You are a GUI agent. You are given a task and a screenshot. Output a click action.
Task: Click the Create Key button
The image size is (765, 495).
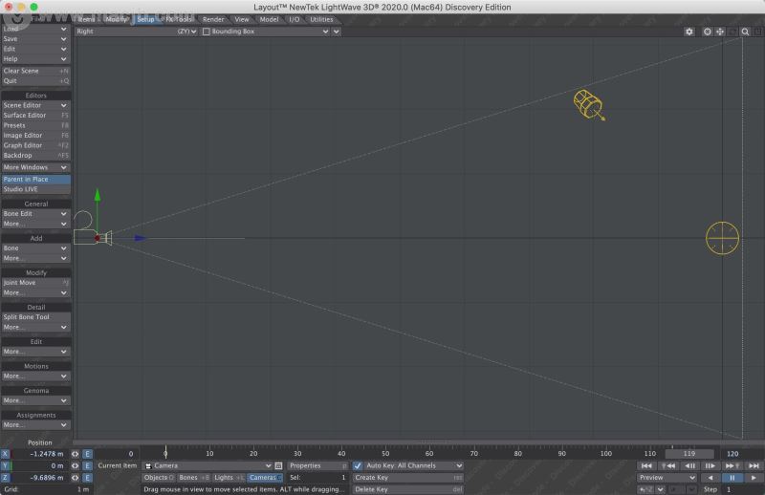coord(408,478)
